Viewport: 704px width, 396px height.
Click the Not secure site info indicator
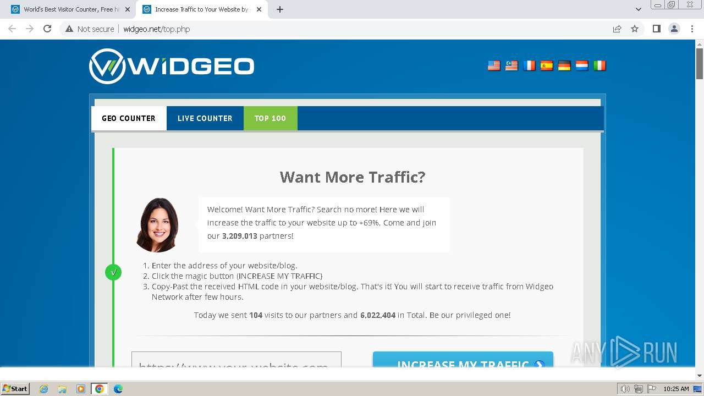[x=90, y=29]
